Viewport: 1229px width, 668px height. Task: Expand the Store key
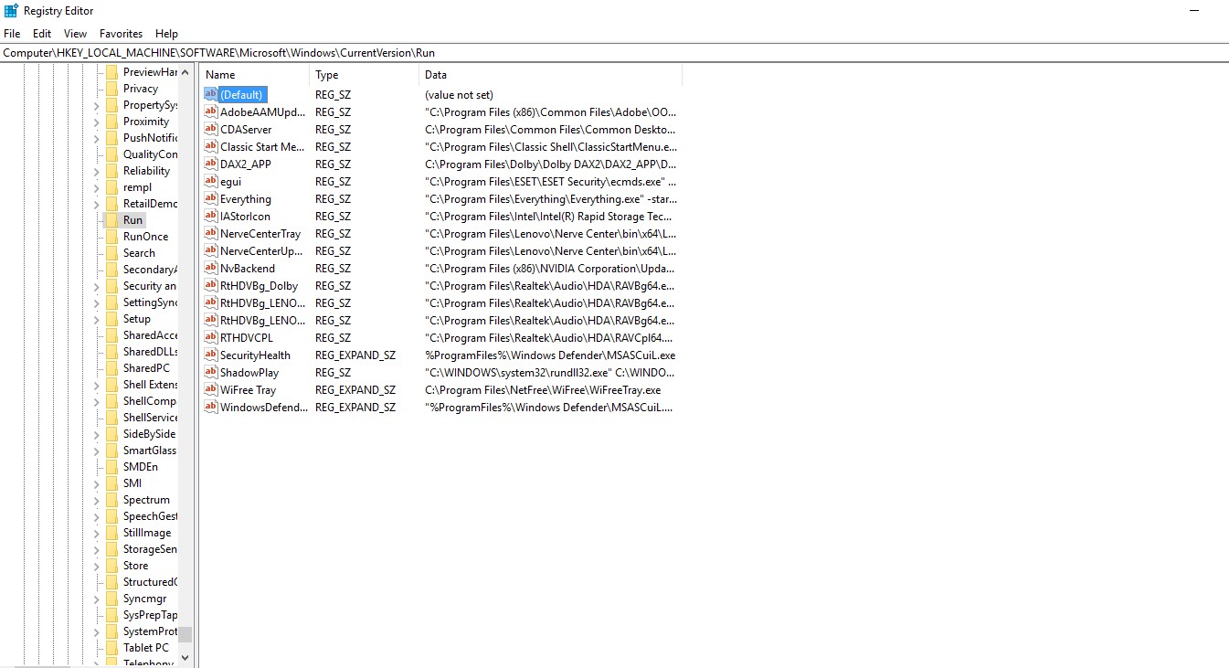click(97, 566)
